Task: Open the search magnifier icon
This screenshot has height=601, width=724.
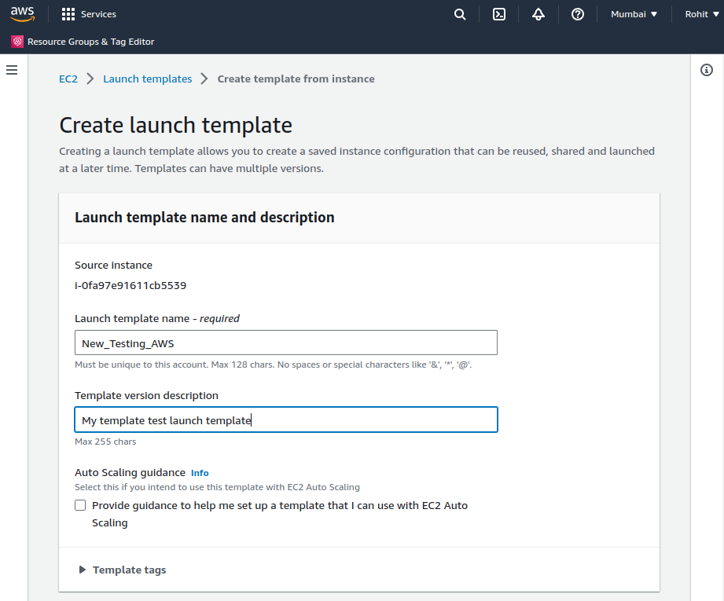Action: (460, 14)
